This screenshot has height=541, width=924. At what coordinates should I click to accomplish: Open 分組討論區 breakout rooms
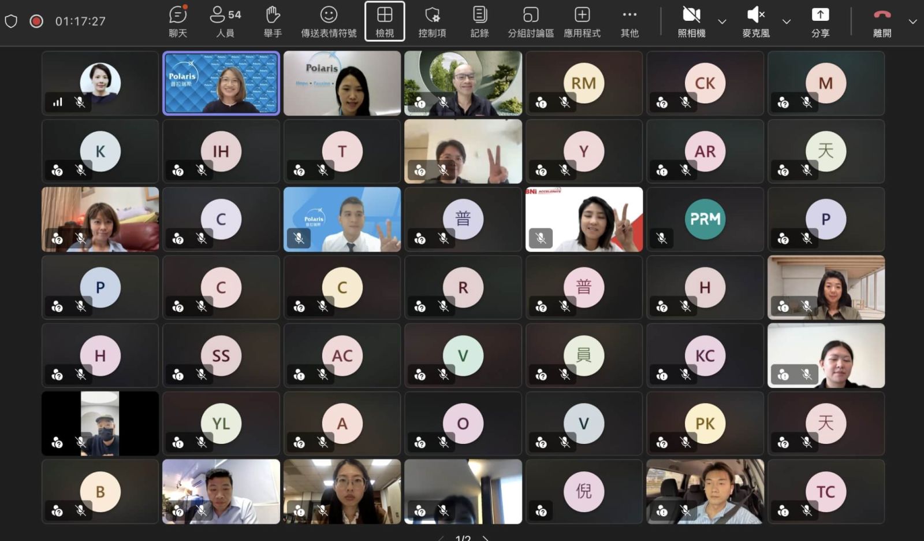click(531, 21)
